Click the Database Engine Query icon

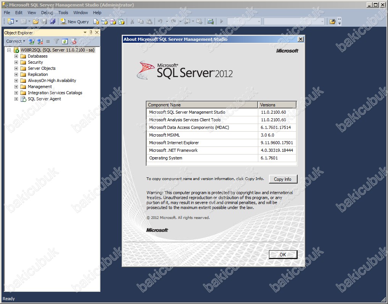[x=96, y=21]
